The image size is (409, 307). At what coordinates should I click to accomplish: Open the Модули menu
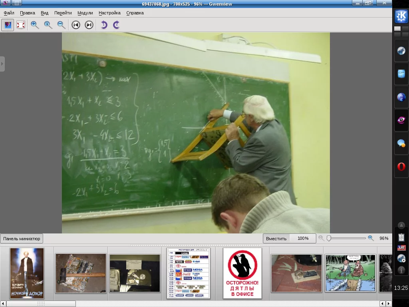point(85,13)
